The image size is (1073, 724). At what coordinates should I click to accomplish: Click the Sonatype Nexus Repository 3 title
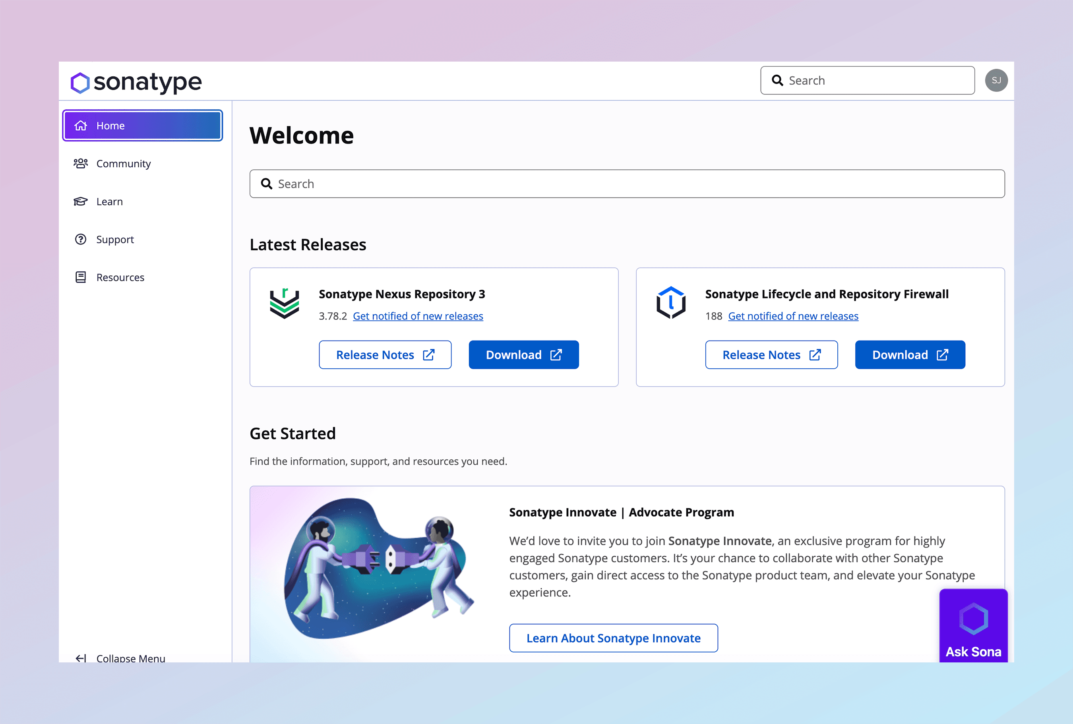click(x=402, y=294)
